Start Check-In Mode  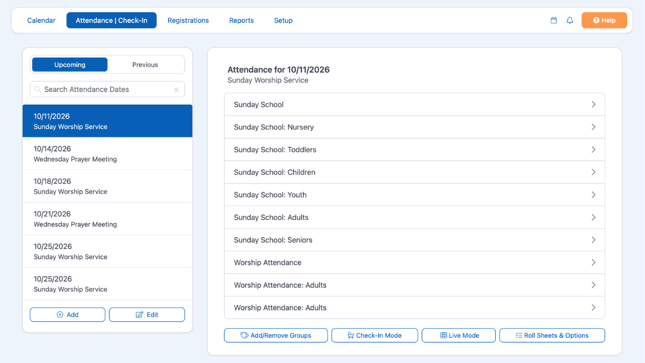point(375,335)
